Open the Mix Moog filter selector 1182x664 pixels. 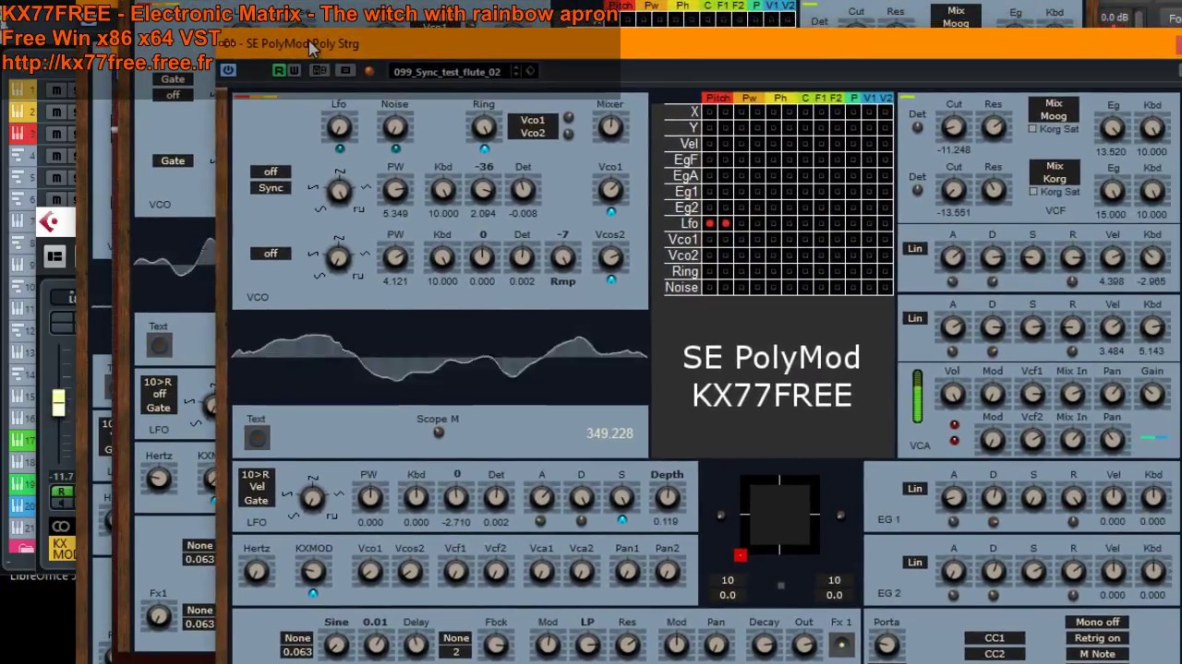[x=1054, y=110]
